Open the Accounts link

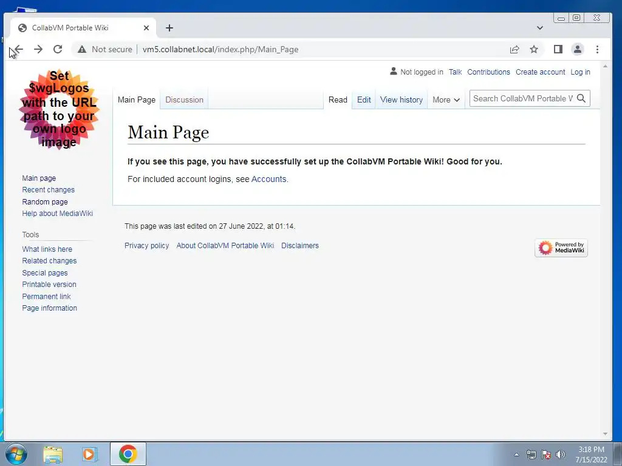click(268, 179)
